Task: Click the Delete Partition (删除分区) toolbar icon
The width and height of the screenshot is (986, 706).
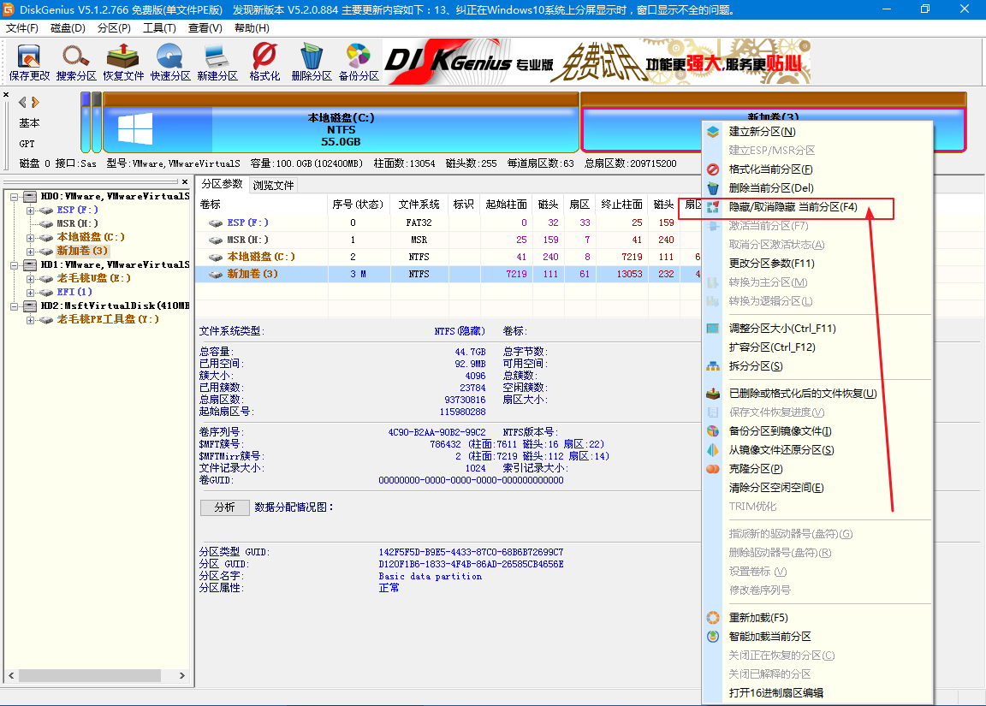Action: click(312, 62)
